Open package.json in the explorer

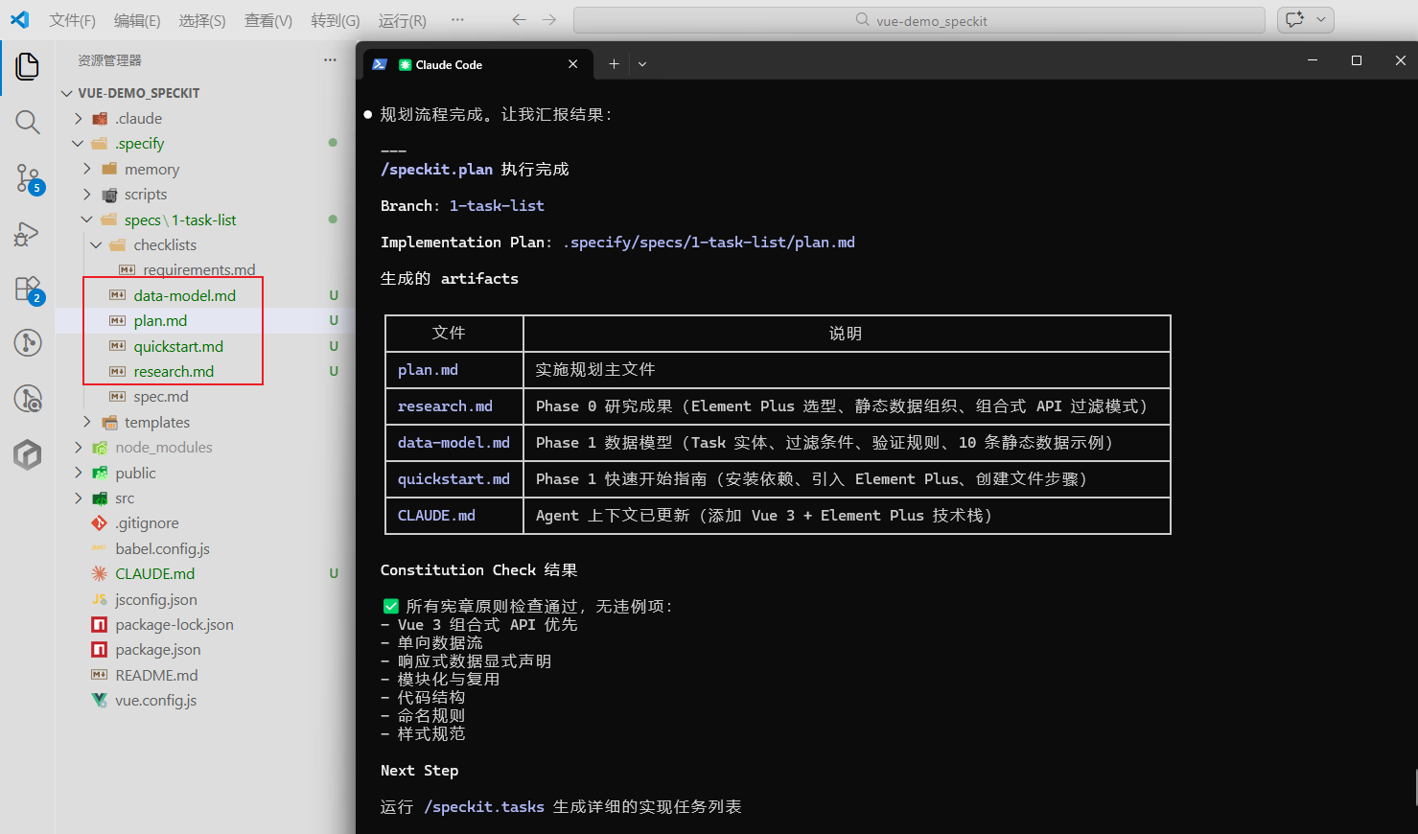coord(158,650)
